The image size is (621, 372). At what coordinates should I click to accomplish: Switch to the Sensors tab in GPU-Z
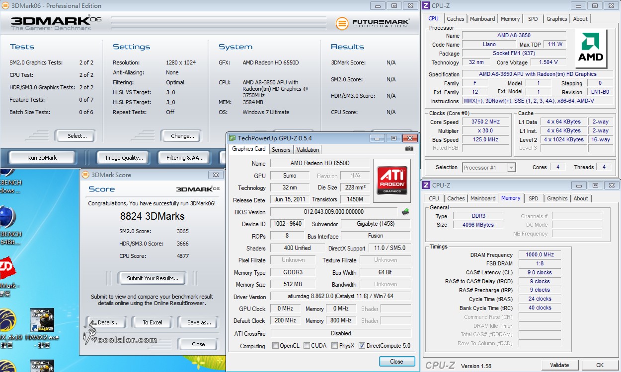click(281, 149)
